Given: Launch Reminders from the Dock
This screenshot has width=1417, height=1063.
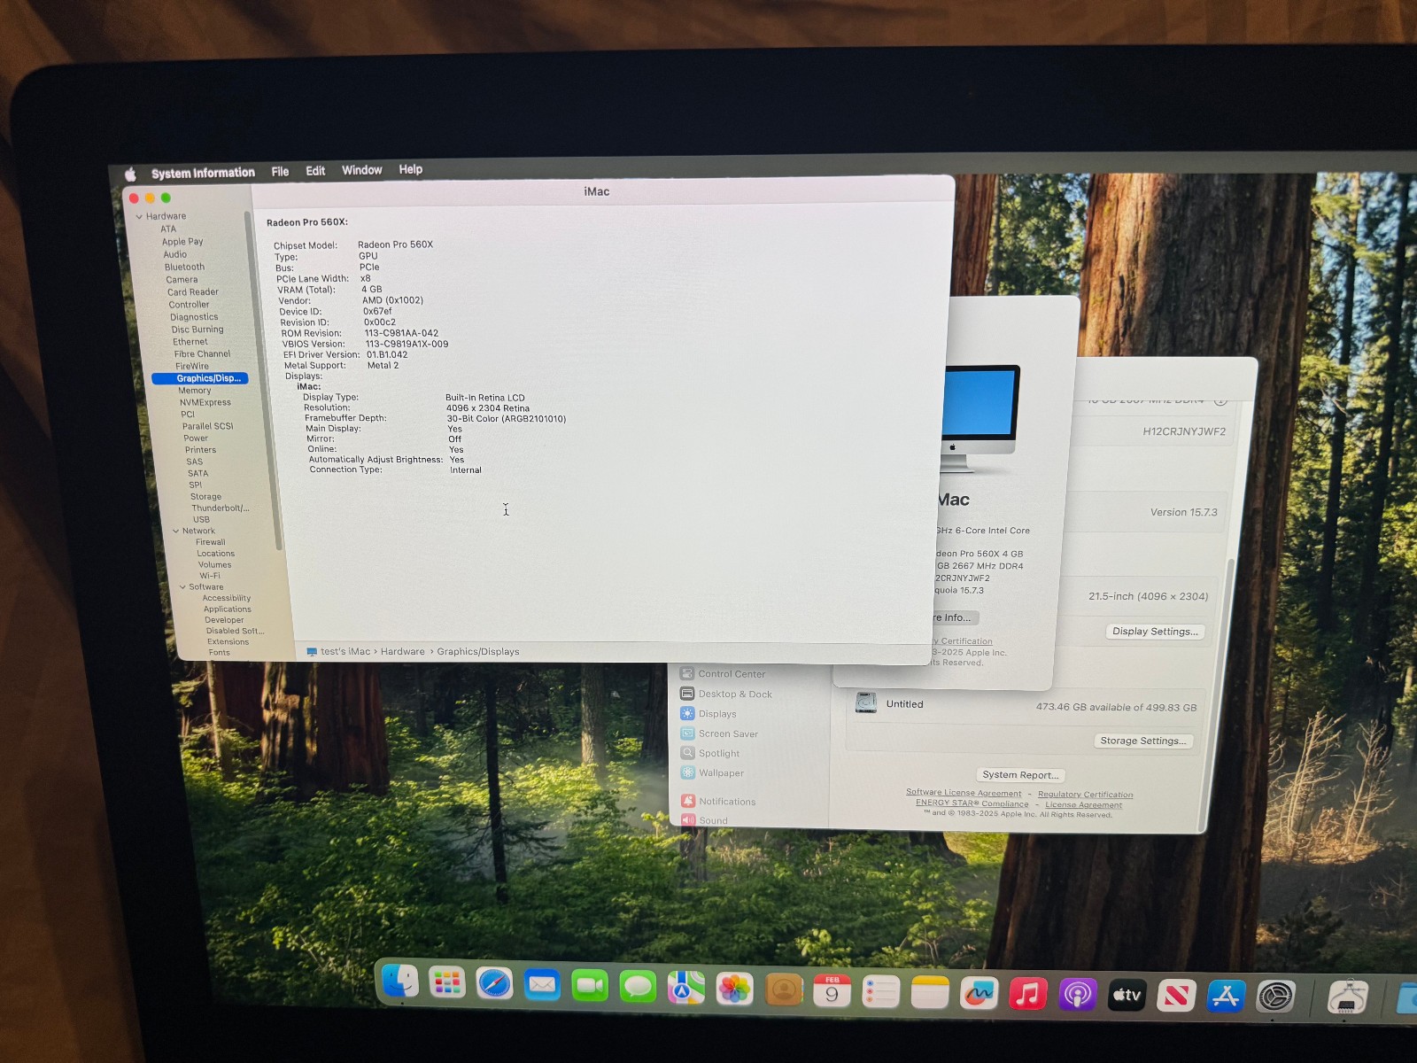Looking at the screenshot, I should pos(880,991).
